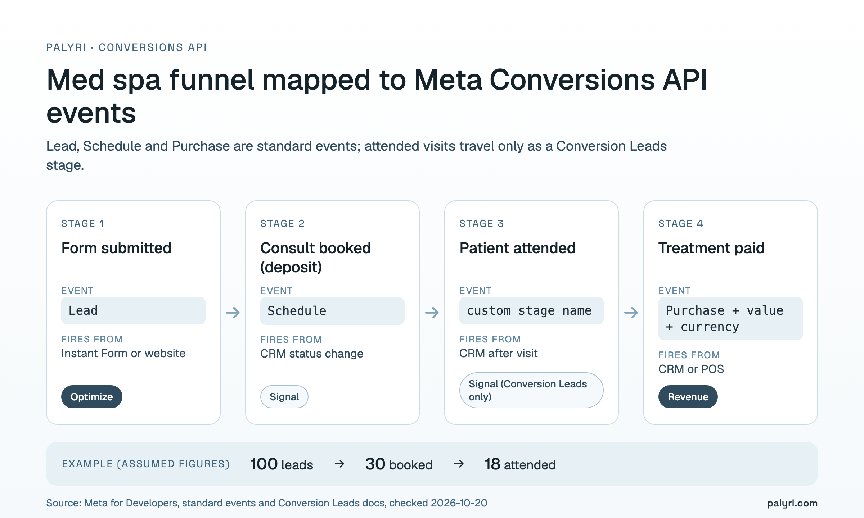Select the Purchase + value + currency box

(730, 318)
